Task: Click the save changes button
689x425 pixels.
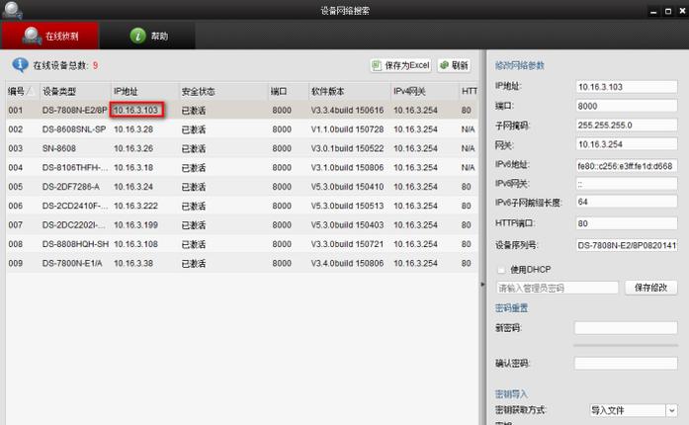Action: 650,288
